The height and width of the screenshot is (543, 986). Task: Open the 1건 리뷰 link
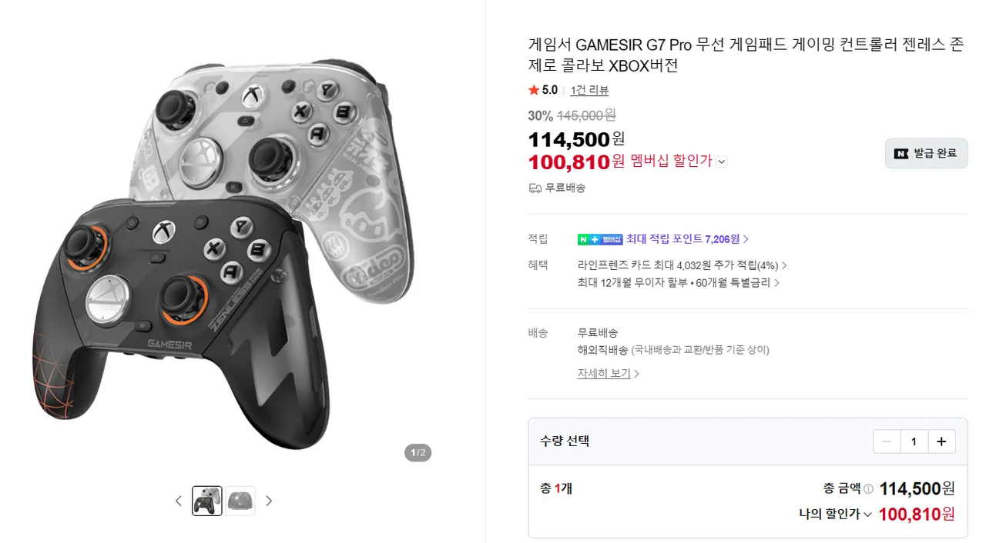coord(589,90)
